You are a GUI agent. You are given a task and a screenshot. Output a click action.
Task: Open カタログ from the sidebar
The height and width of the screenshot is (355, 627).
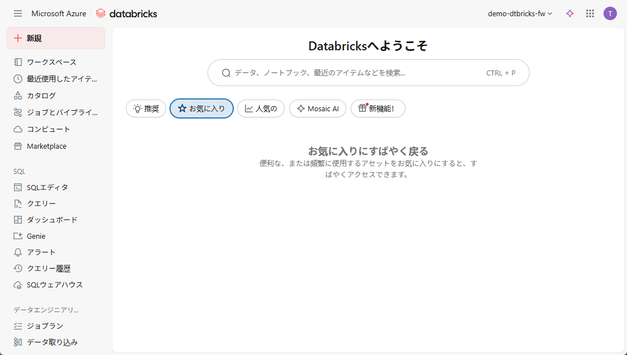[41, 96]
